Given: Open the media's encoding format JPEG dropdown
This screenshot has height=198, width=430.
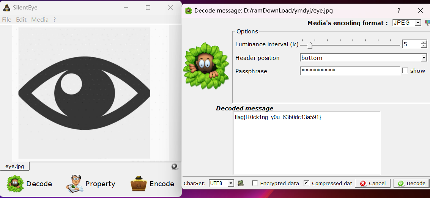Looking at the screenshot, I should pos(407,23).
